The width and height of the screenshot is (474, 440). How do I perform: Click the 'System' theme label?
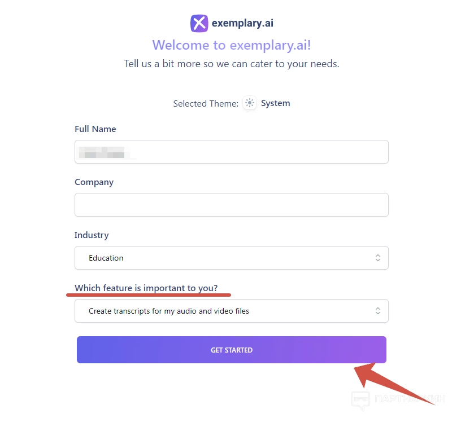click(275, 103)
